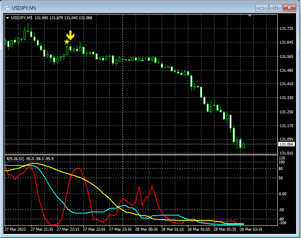301x238 pixels.
Task: Click the 0.00 level on indicator scale
Action: [283, 194]
